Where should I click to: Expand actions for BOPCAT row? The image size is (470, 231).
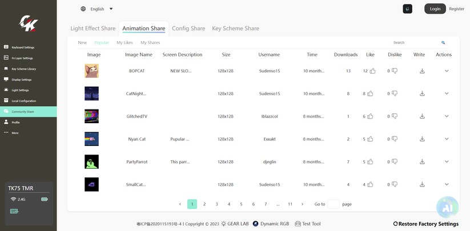click(447, 71)
